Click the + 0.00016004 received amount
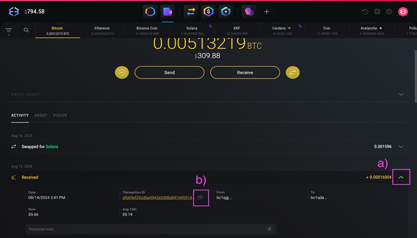This screenshot has height=238, width=417. [x=379, y=177]
